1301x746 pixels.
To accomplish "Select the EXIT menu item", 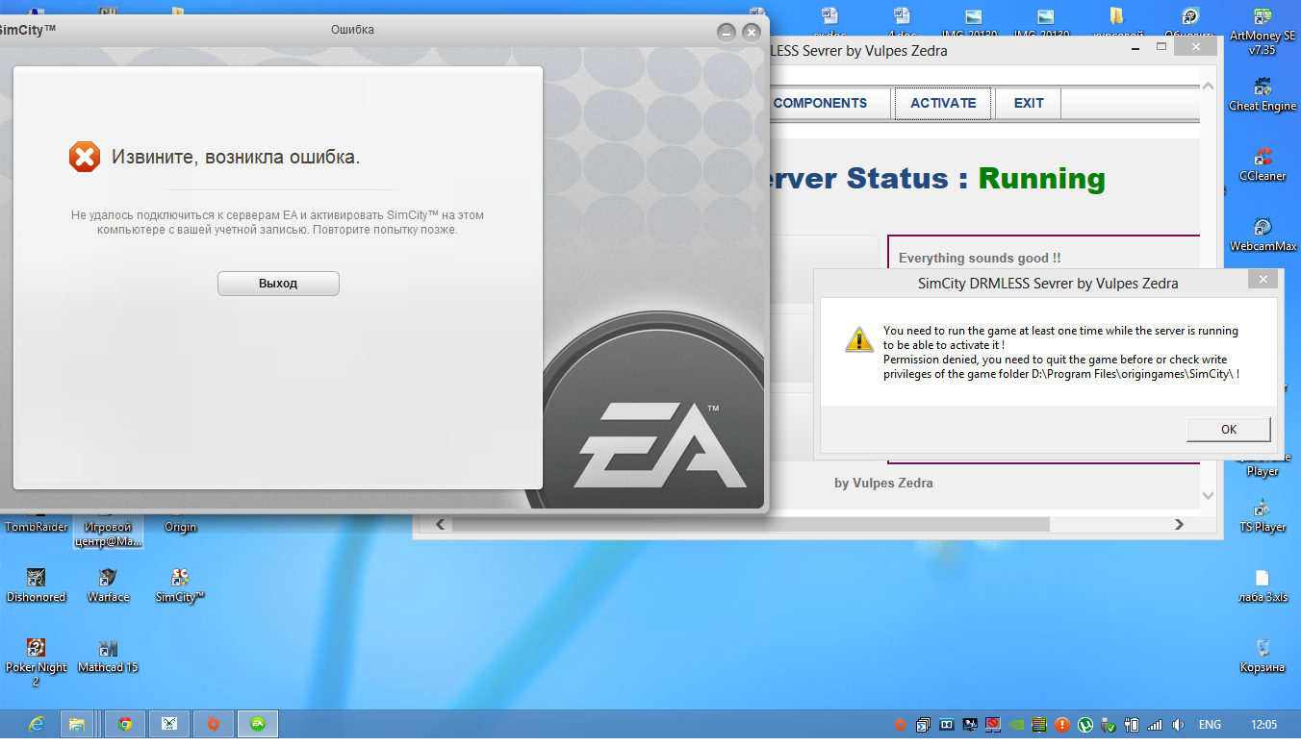I will tap(1028, 104).
